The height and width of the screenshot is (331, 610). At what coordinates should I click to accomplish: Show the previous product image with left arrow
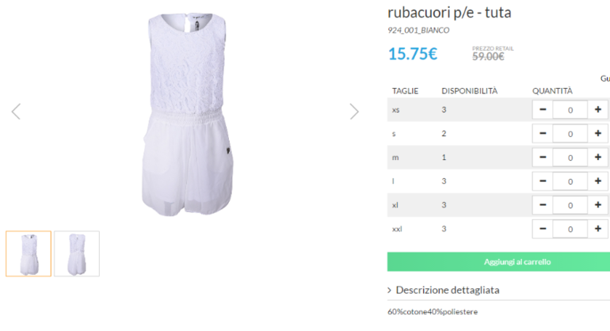coord(16,112)
